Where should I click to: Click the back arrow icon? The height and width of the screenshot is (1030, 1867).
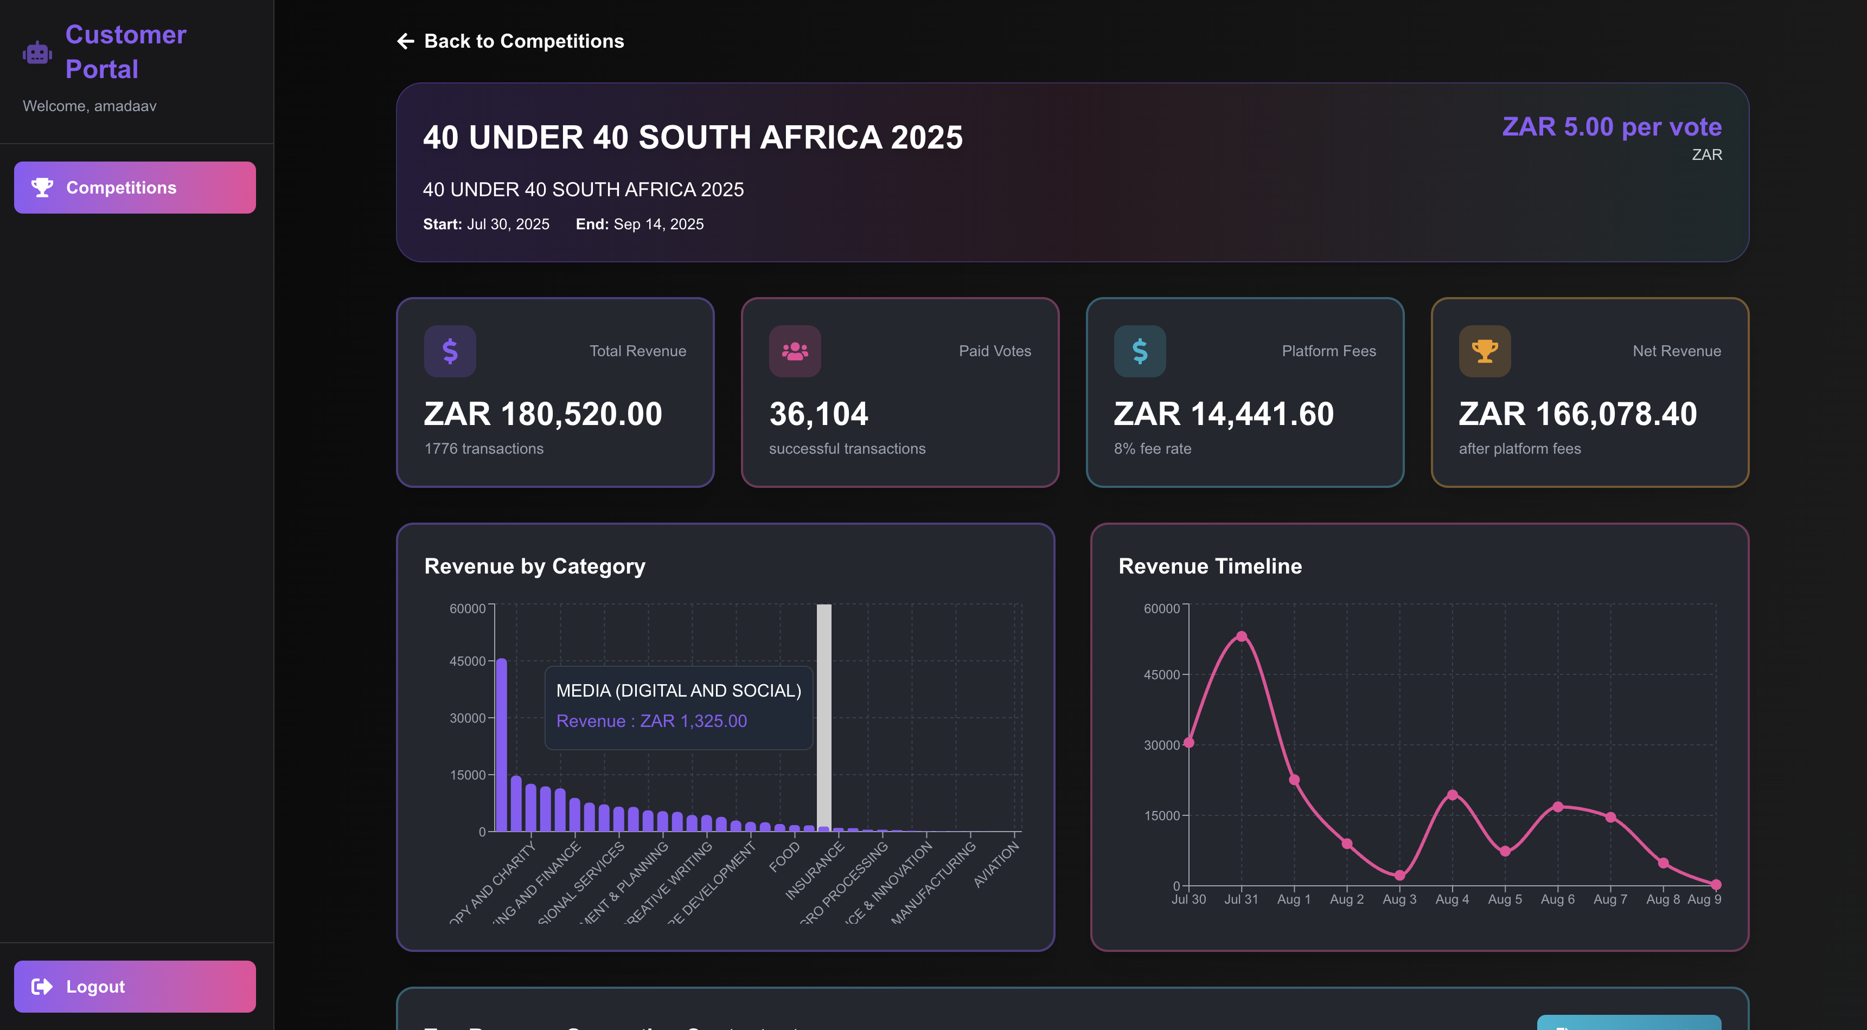point(406,41)
